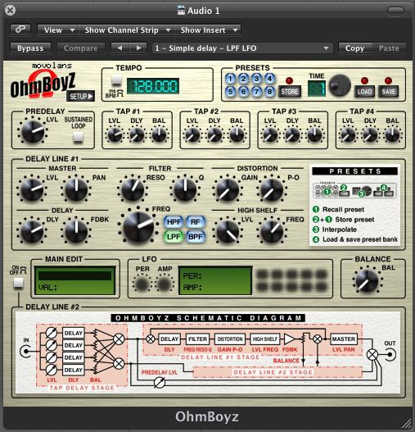This screenshot has height=432, width=415.
Task: Click the ms/BPM mode icon
Action: pos(115,93)
